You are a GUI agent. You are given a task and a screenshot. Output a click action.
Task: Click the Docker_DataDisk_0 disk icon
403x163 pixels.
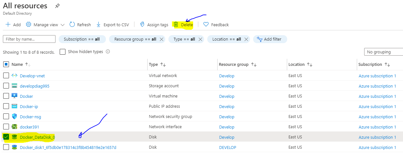coord(14,137)
